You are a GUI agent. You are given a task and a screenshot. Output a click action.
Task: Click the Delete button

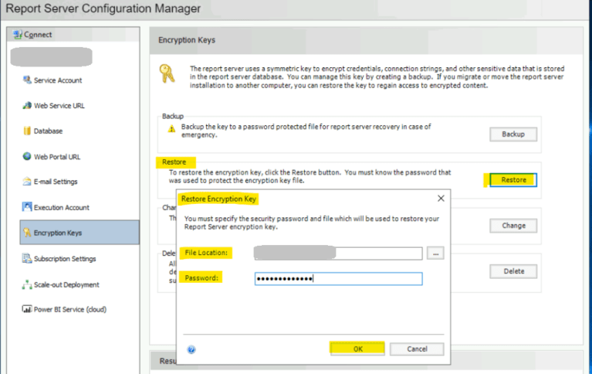[513, 271]
